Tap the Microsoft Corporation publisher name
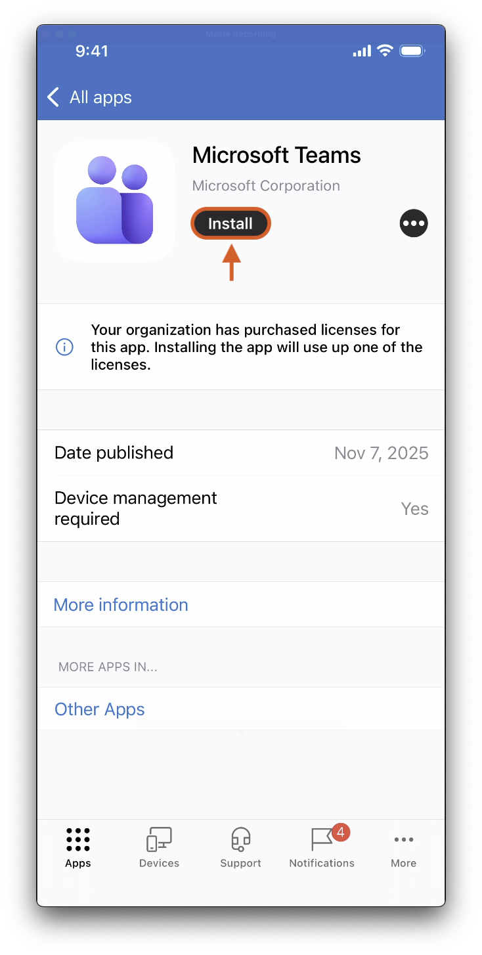This screenshot has height=955, width=482. 266,186
